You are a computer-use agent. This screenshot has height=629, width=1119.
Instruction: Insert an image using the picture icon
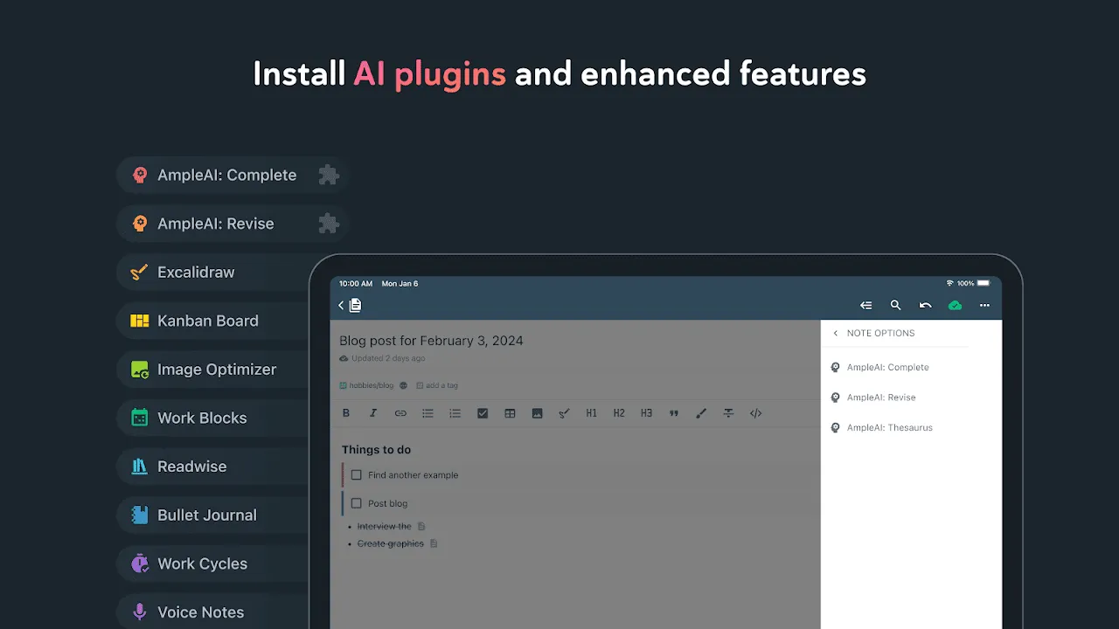537,413
